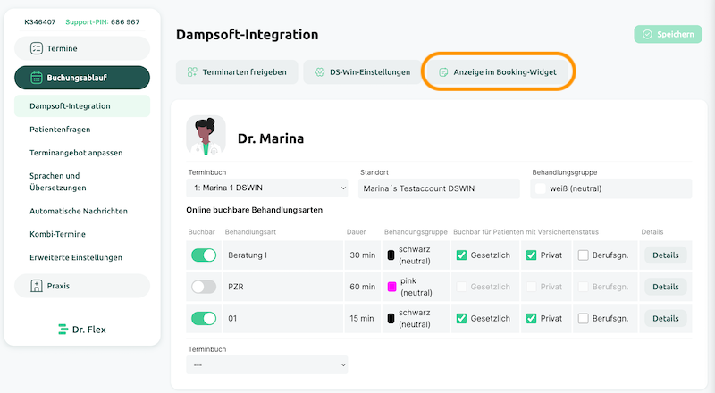The height and width of the screenshot is (393, 715).
Task: Disable the 01 buchbar toggle
Action: coord(204,318)
